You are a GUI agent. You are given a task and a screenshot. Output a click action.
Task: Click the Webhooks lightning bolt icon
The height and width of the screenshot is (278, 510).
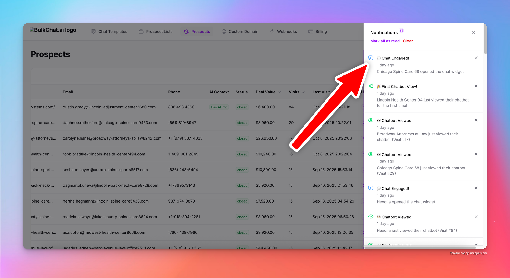coord(272,32)
